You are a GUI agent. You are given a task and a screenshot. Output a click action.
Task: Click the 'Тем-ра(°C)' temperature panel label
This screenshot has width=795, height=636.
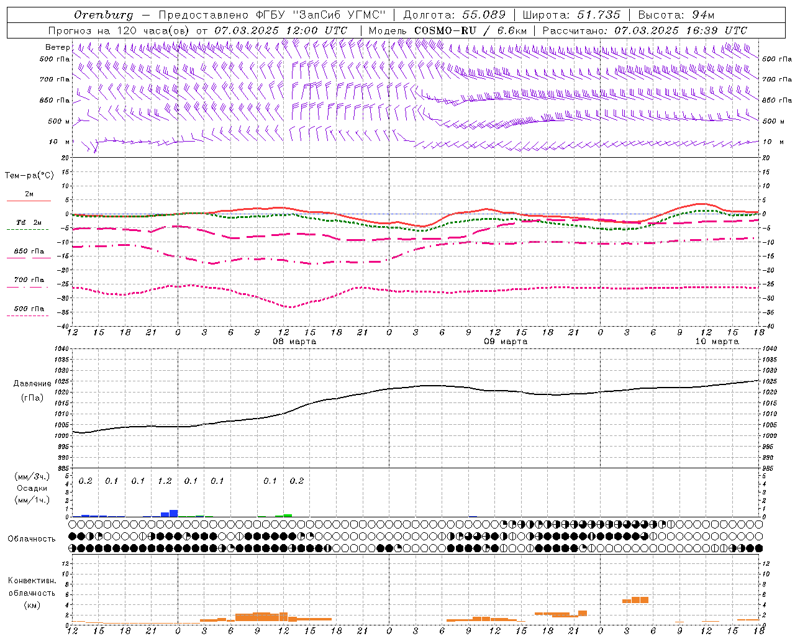(29, 176)
